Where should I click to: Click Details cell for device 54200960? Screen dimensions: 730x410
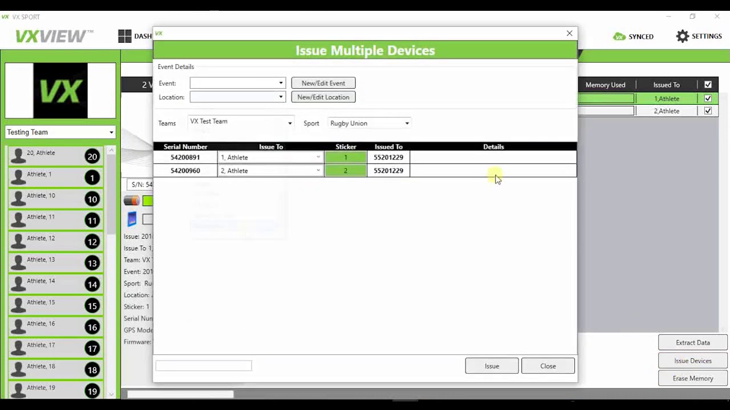click(x=493, y=170)
